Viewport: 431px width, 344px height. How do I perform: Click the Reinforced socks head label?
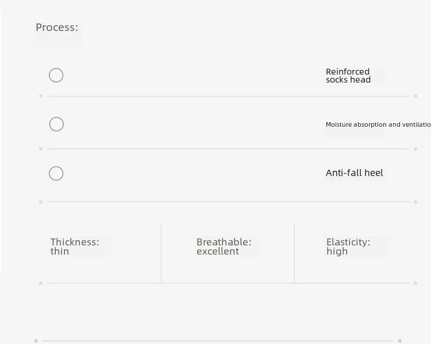pos(348,76)
